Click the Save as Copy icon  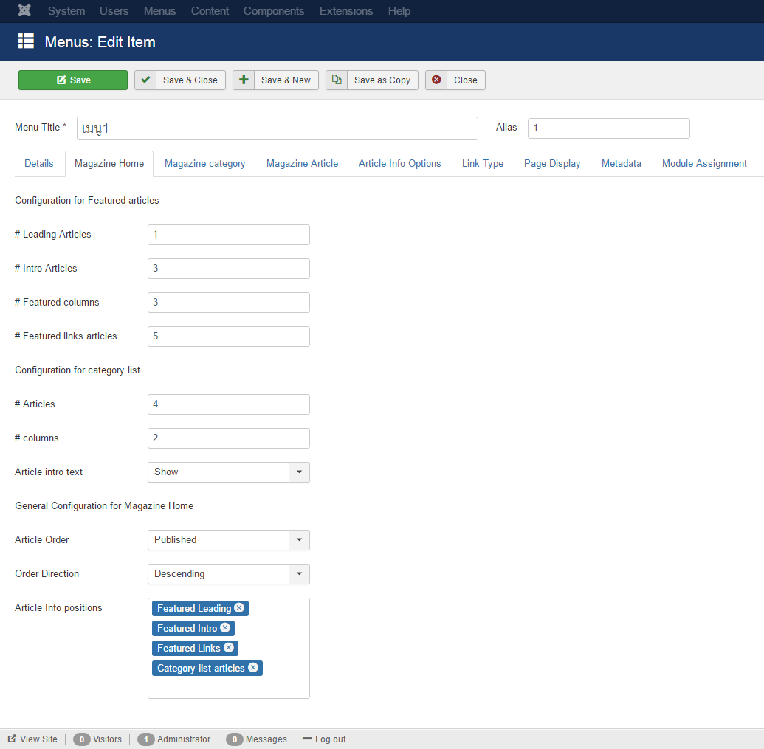click(337, 80)
